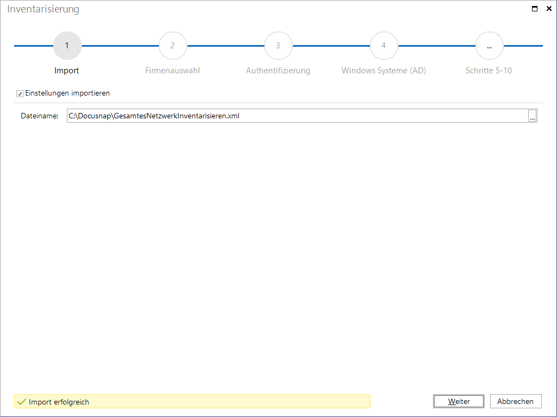This screenshot has width=557, height=417.
Task: Click into the Dateiname path field
Action: click(x=298, y=116)
